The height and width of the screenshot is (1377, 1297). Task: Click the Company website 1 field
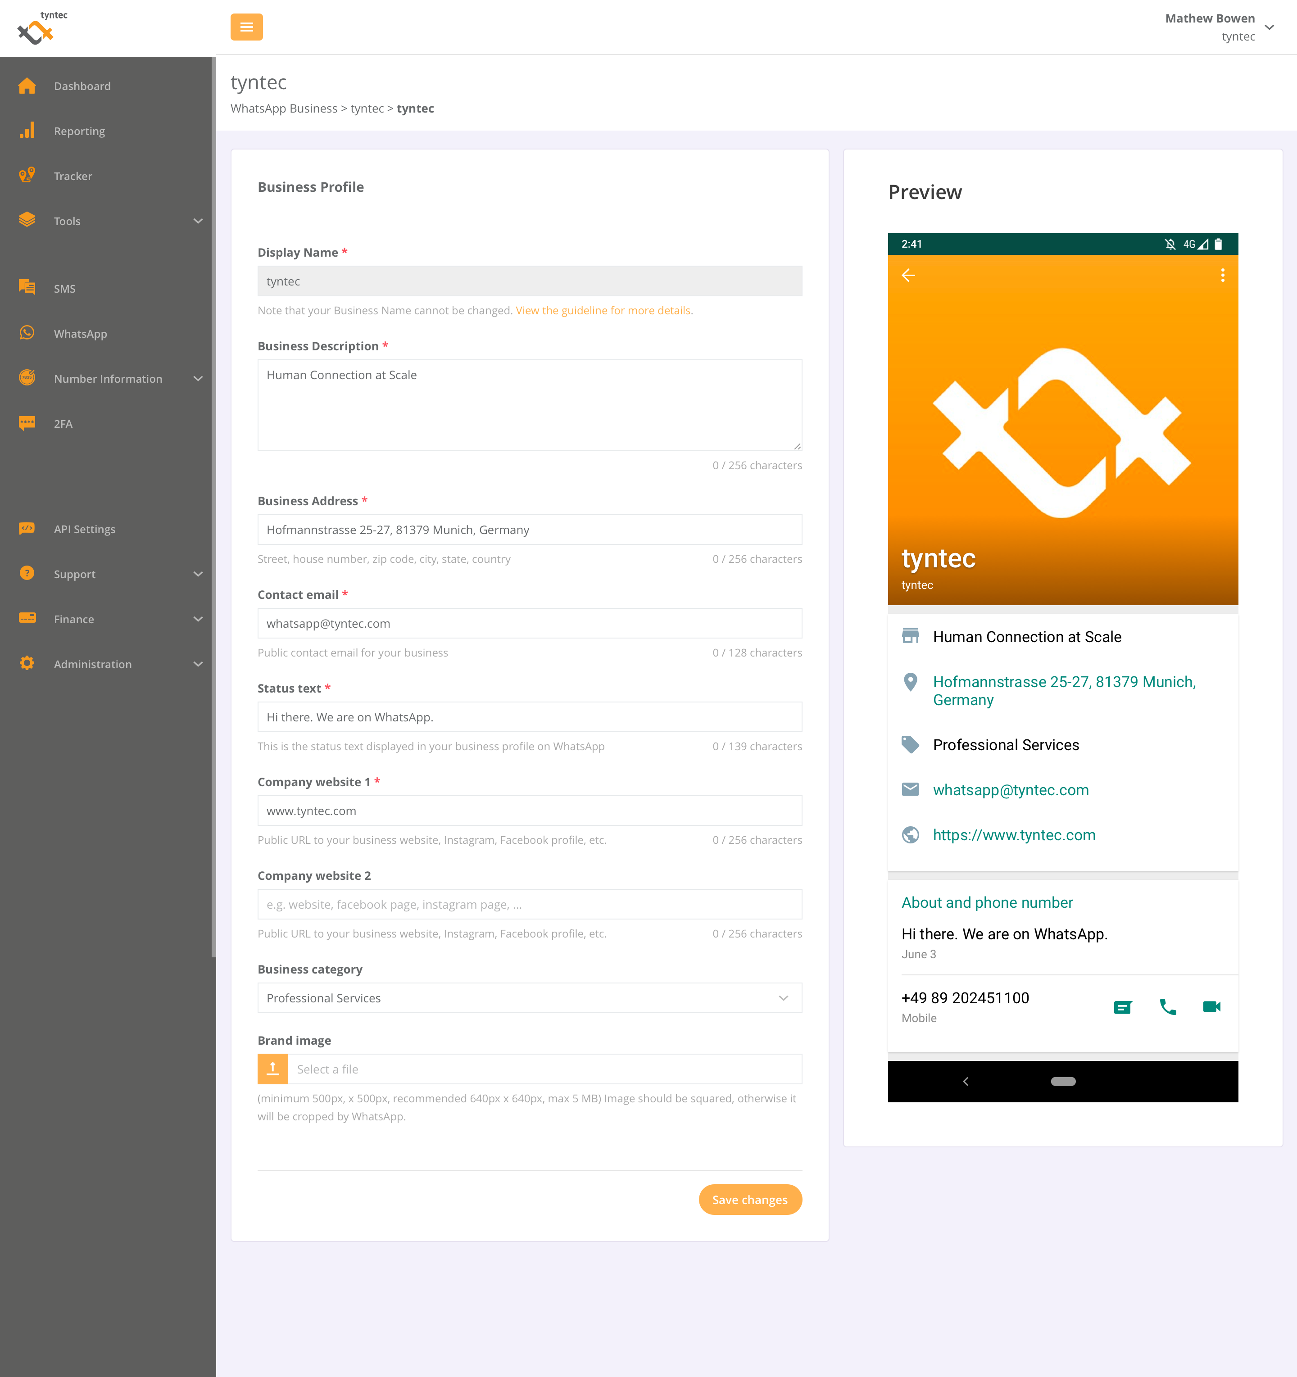(x=530, y=811)
